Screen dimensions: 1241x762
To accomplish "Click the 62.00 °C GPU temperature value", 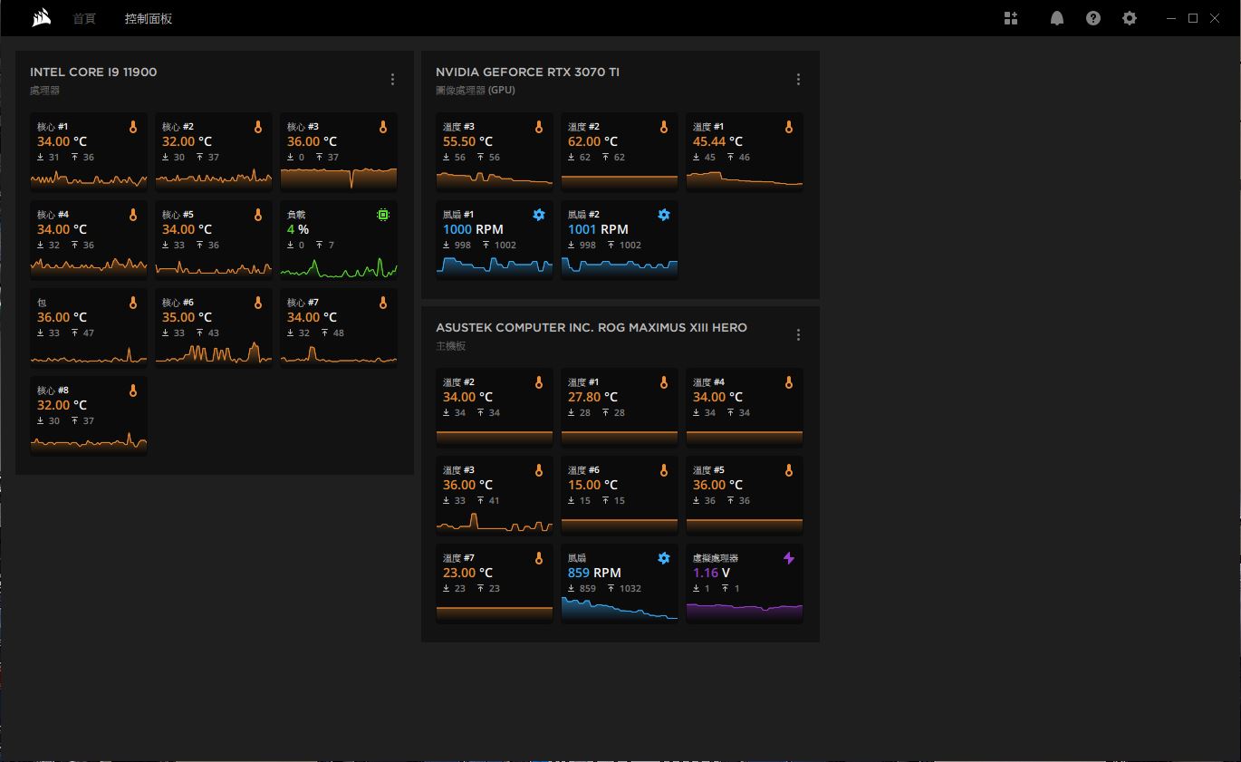I will coord(592,141).
